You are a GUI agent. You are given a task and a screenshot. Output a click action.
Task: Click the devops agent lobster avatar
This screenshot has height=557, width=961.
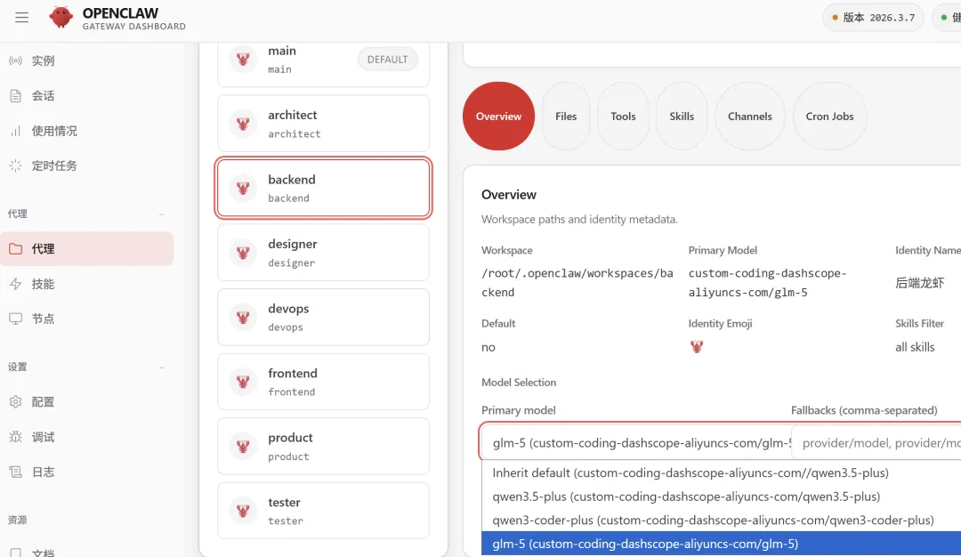coord(243,317)
